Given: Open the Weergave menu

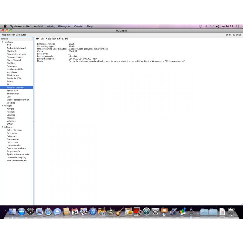Looking at the screenshot, I should coord(64,26).
